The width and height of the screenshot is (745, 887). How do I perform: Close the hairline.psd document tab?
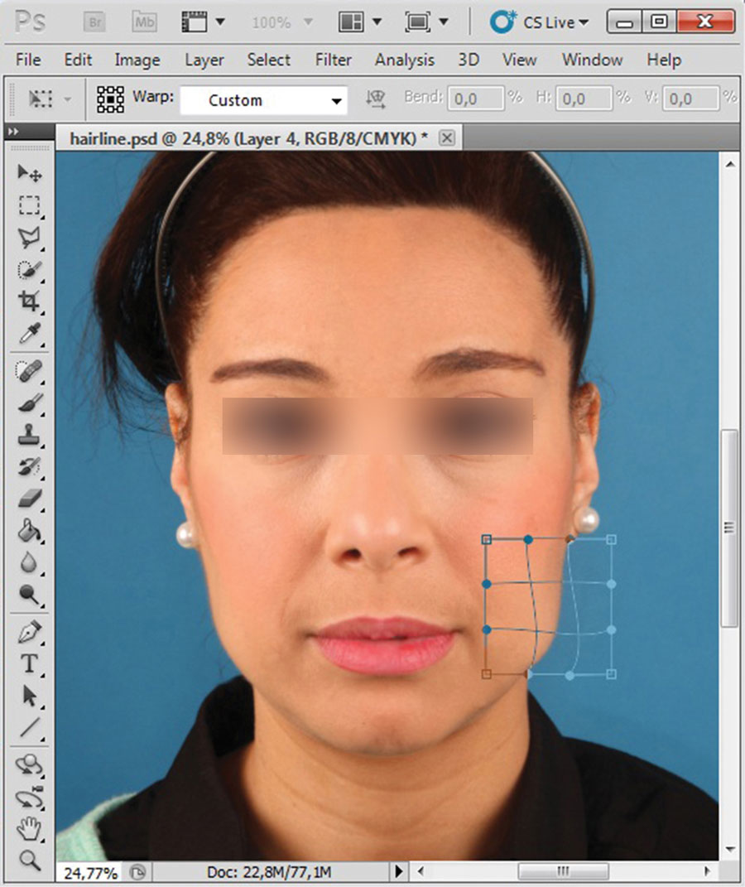pyautogui.click(x=447, y=137)
